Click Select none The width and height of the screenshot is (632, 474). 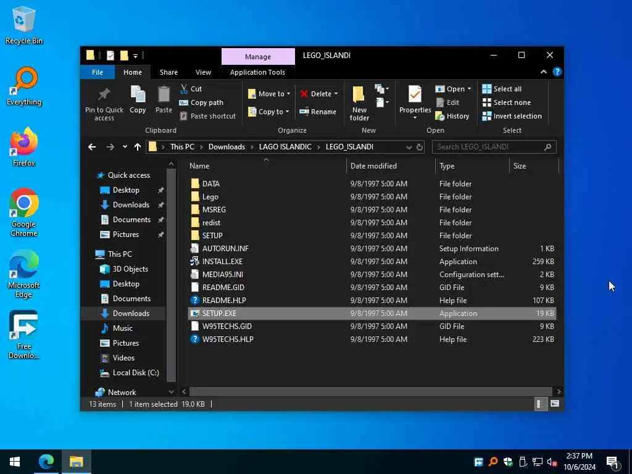(507, 102)
